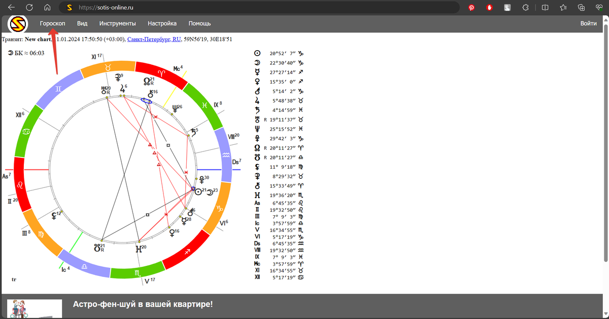The height and width of the screenshot is (319, 609).
Task: Click the banner thumbnail image at bottom
Action: tap(34, 309)
